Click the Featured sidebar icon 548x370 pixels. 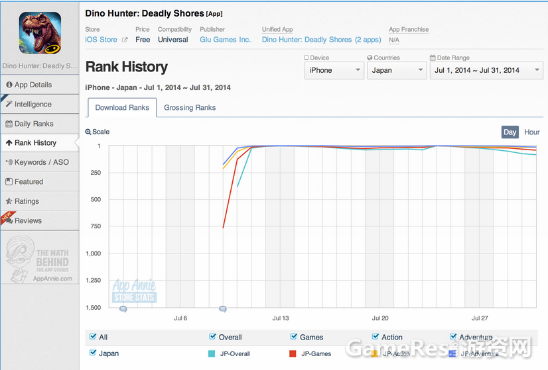coord(9,181)
